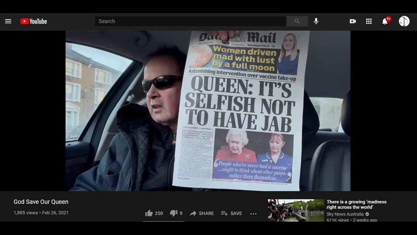Click the video player to pause

coord(208,111)
